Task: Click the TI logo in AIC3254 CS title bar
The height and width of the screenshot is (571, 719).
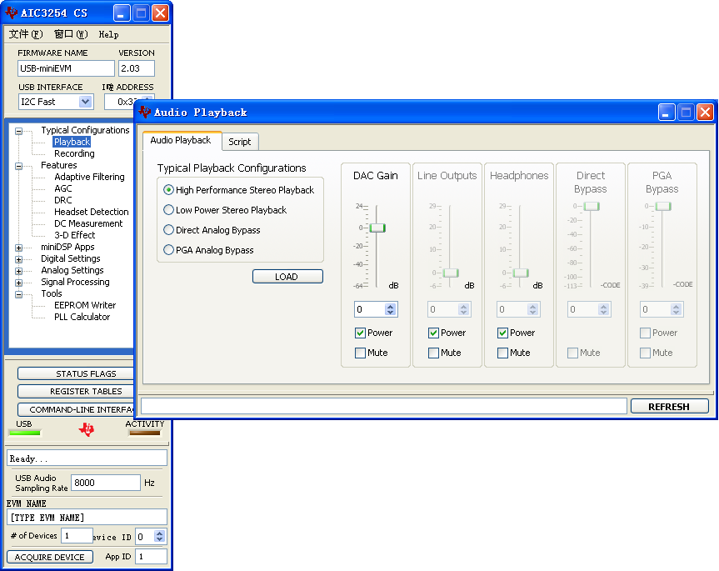Action: coord(11,13)
